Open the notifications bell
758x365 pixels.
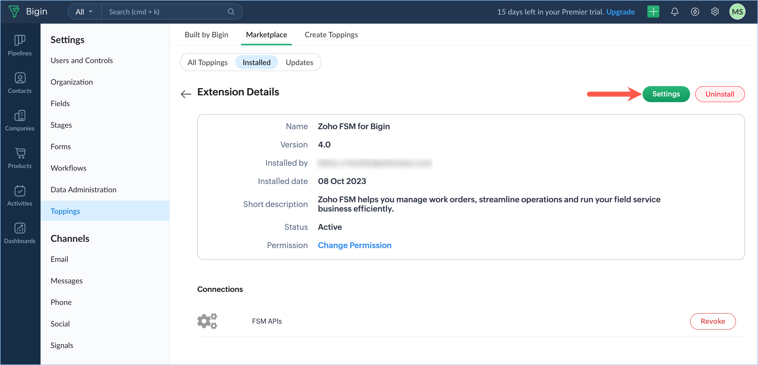click(674, 12)
